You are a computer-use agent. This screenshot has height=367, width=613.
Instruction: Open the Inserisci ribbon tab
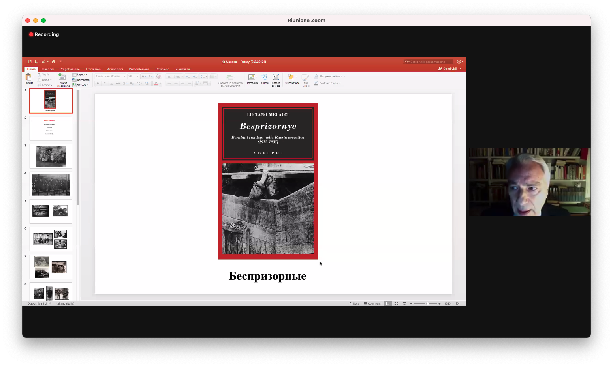click(x=48, y=69)
